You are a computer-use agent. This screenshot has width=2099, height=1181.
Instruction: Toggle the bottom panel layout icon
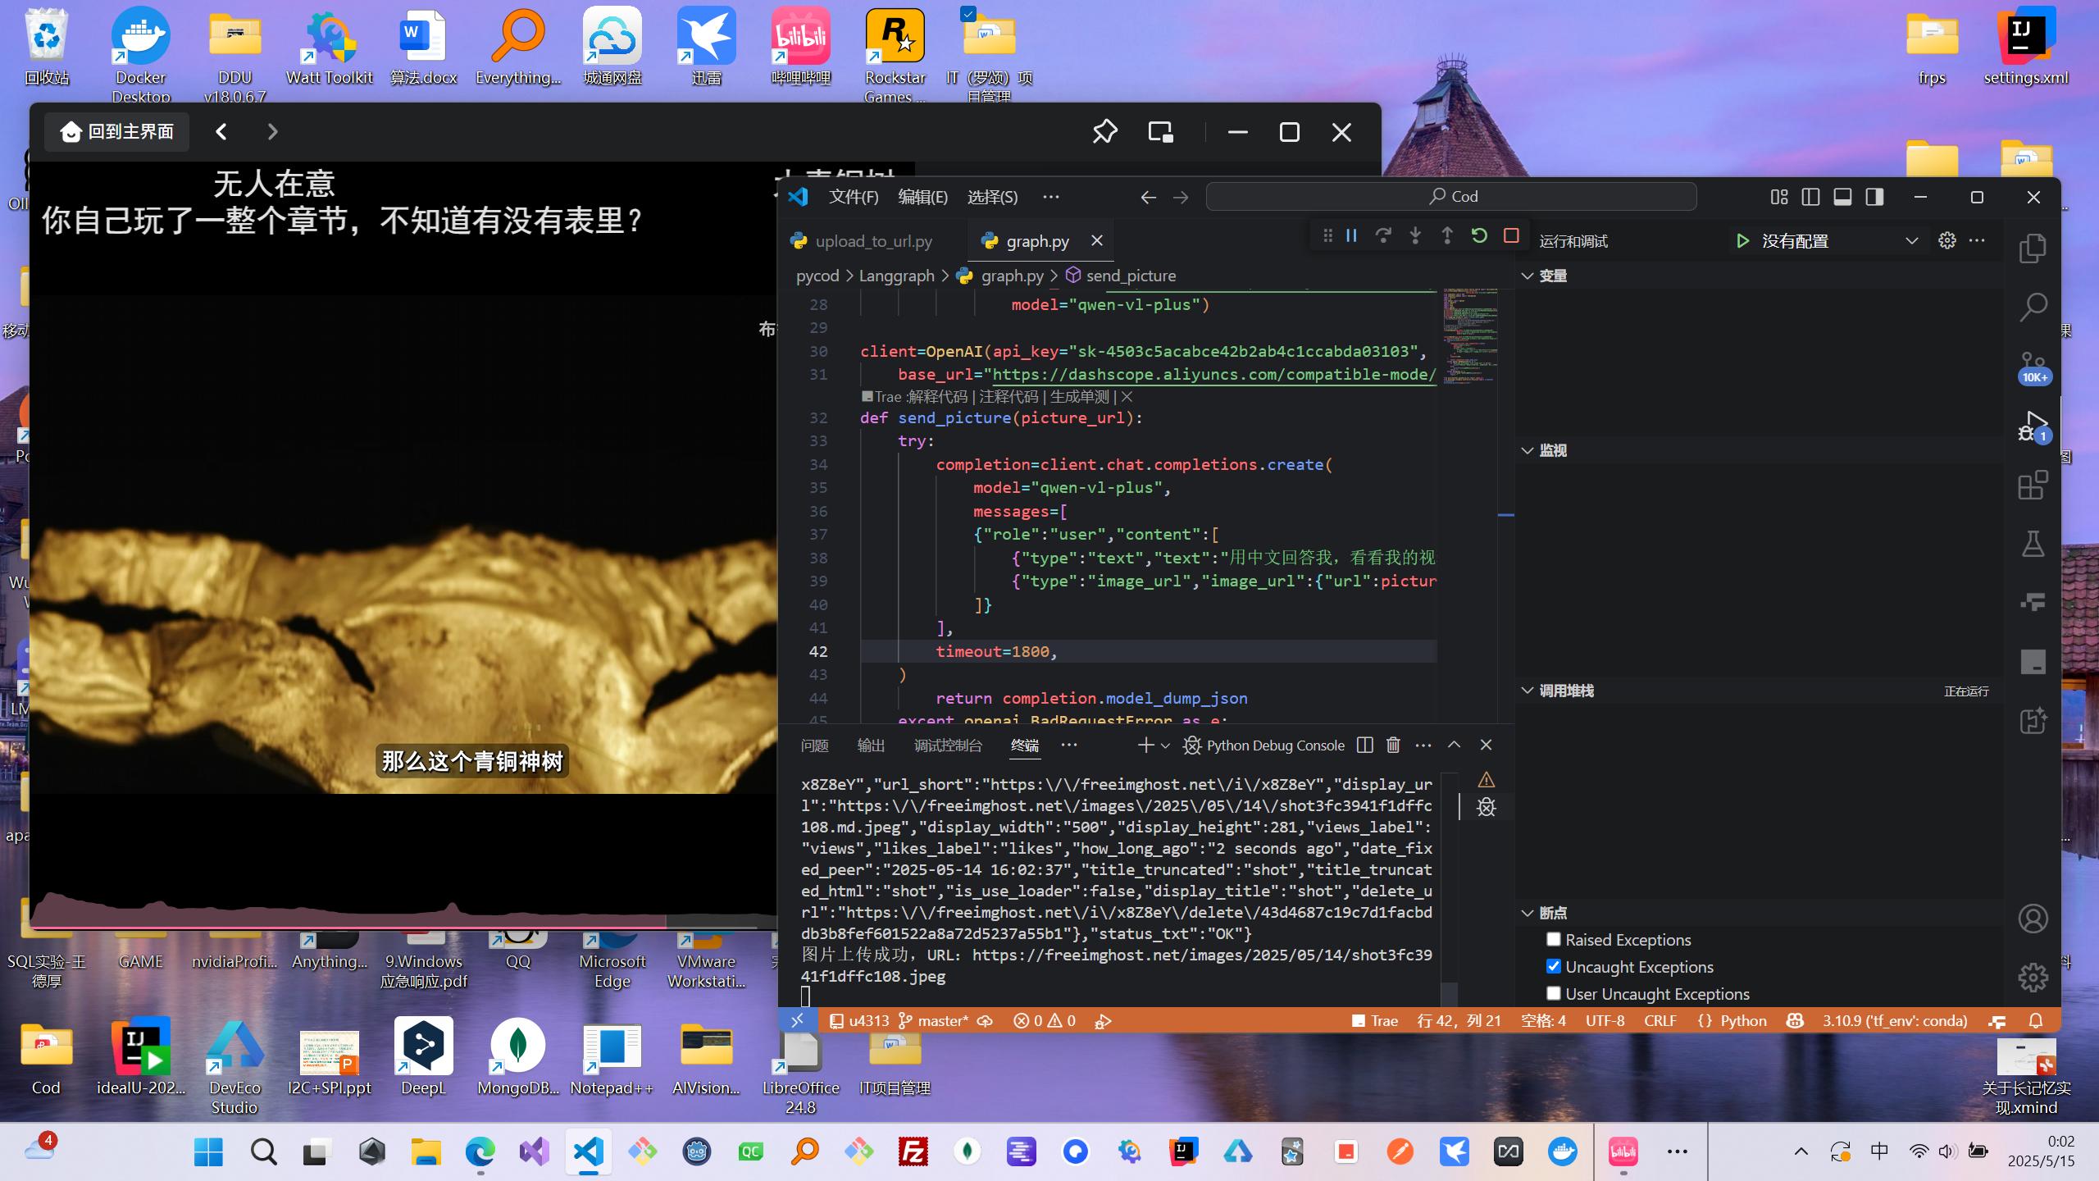[1842, 197]
